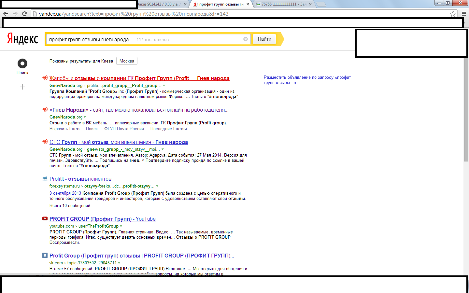The height and width of the screenshot is (293, 469).
Task: Open vk.com domain link
Action: (56, 263)
